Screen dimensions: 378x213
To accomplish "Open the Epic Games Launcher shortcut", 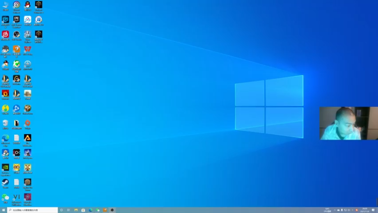I will [x=17, y=22].
